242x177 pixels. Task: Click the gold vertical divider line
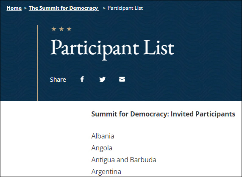(37, 63)
